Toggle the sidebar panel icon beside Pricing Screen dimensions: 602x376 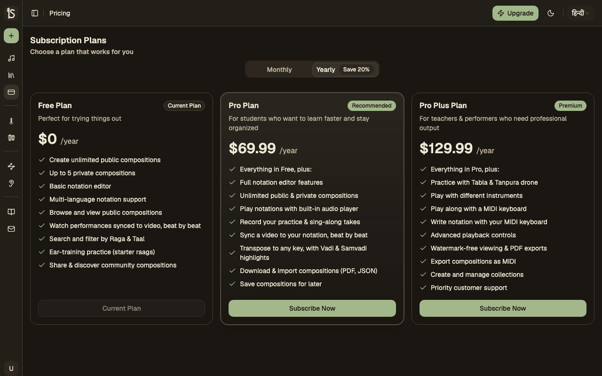coord(35,13)
